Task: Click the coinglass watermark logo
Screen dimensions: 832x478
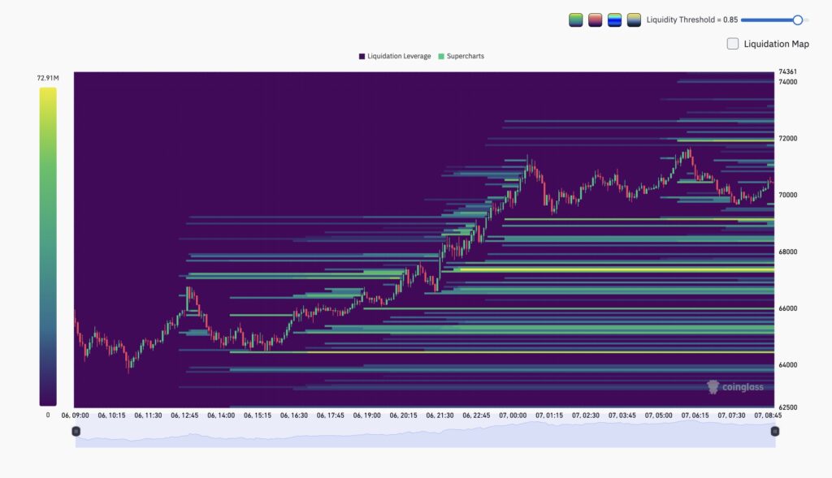Action: tap(735, 387)
